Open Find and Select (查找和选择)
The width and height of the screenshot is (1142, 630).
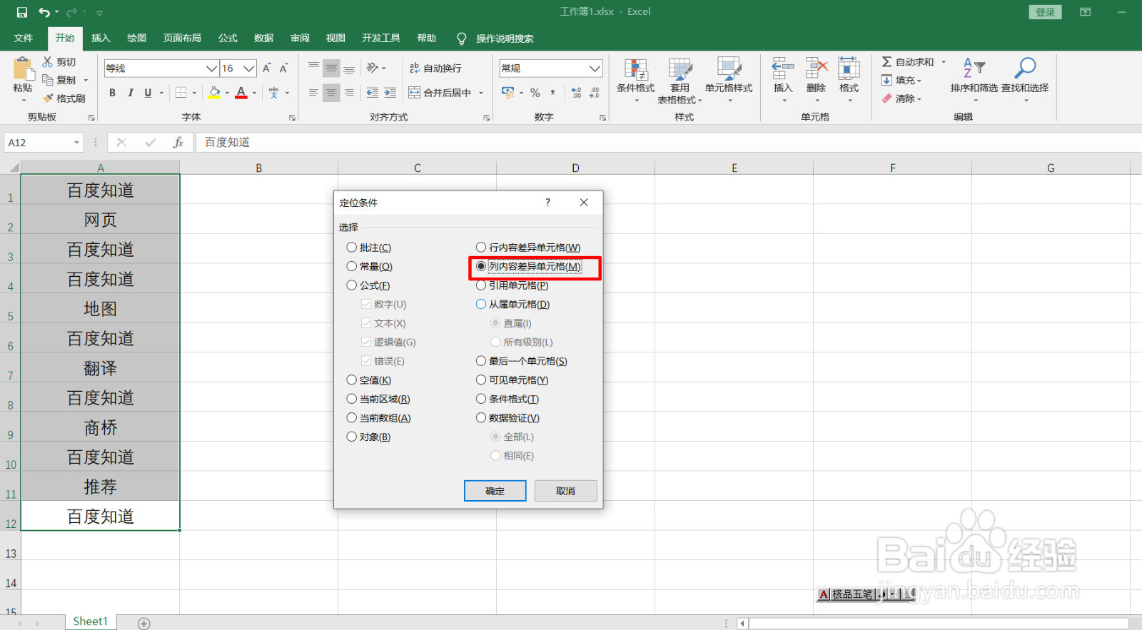tap(1025, 78)
